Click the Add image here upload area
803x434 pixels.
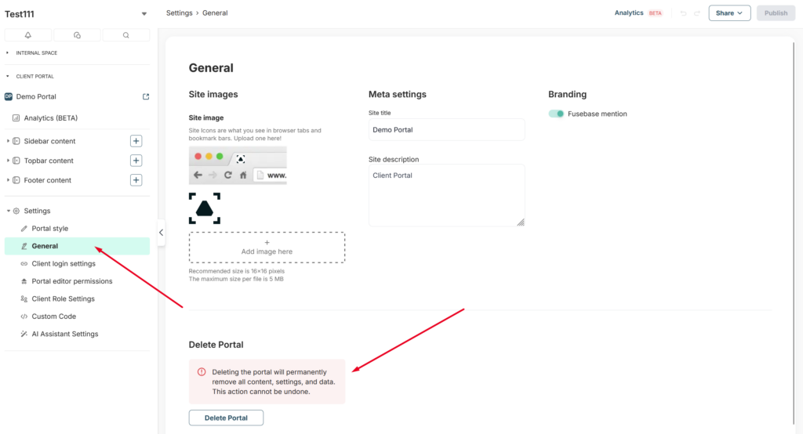(x=267, y=248)
